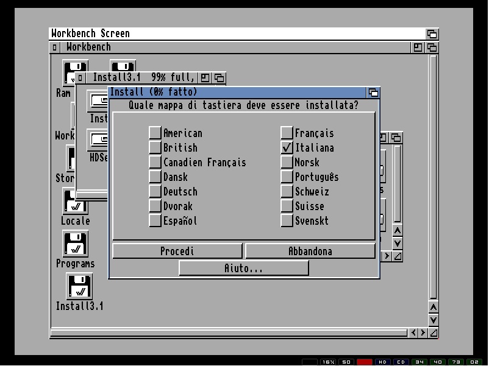Click the Install3.1 window zoom gadget
Image resolution: width=489 pixels, height=366 pixels.
205,77
